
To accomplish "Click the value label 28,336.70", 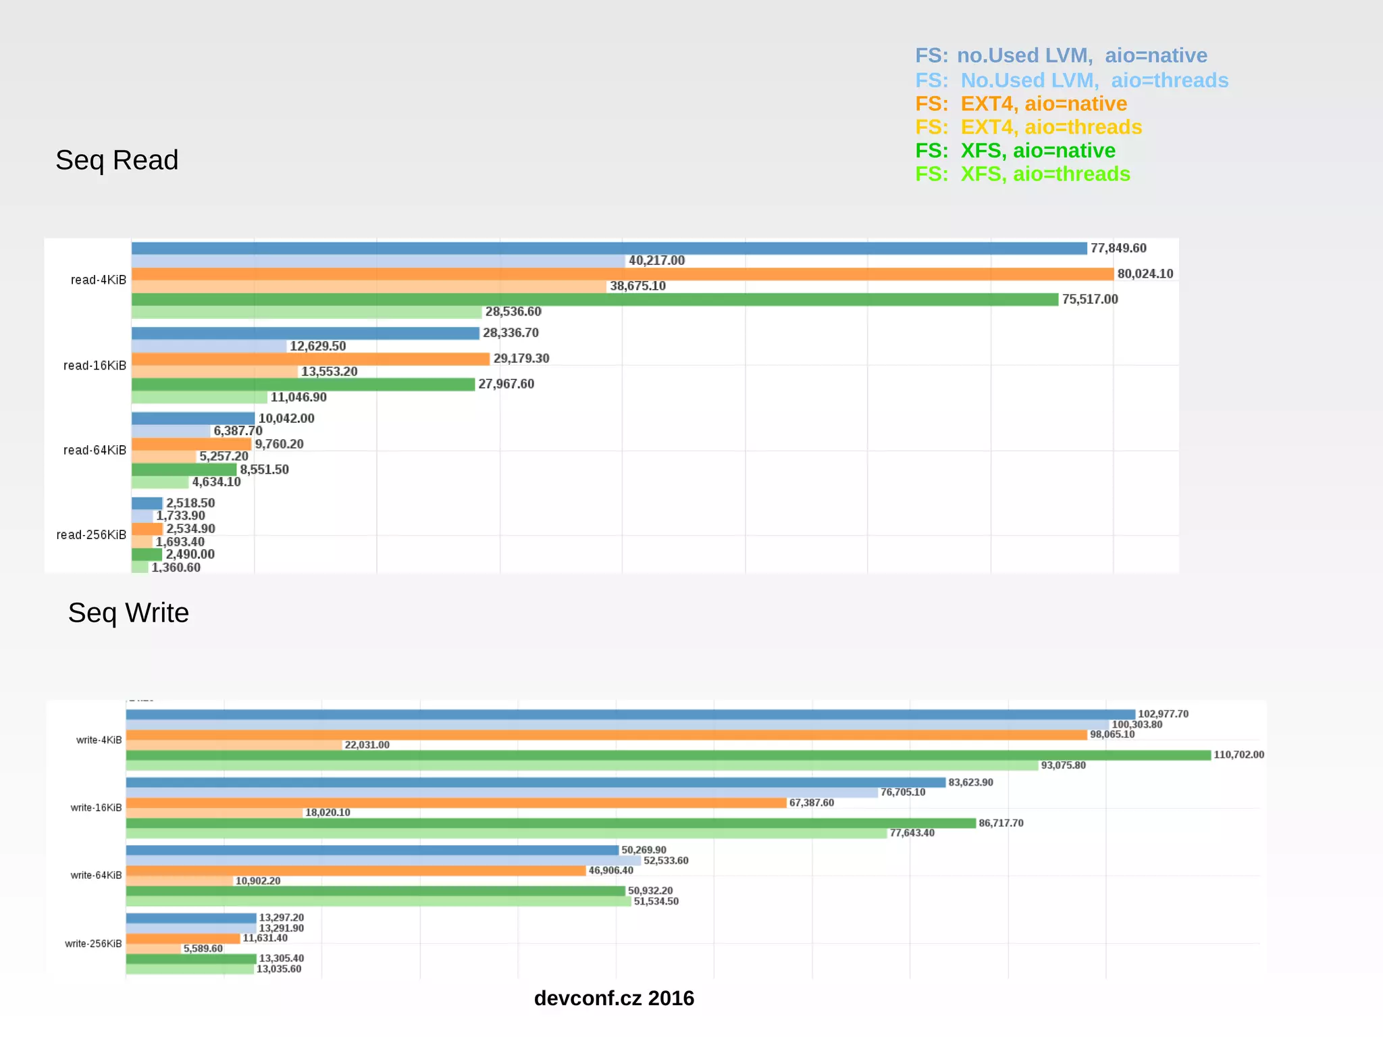I will click(x=511, y=333).
